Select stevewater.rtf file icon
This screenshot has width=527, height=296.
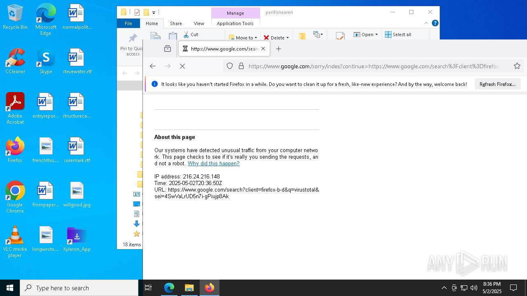pos(77,62)
